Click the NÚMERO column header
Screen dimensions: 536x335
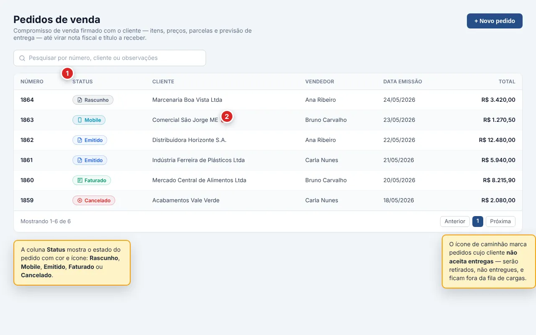(32, 82)
